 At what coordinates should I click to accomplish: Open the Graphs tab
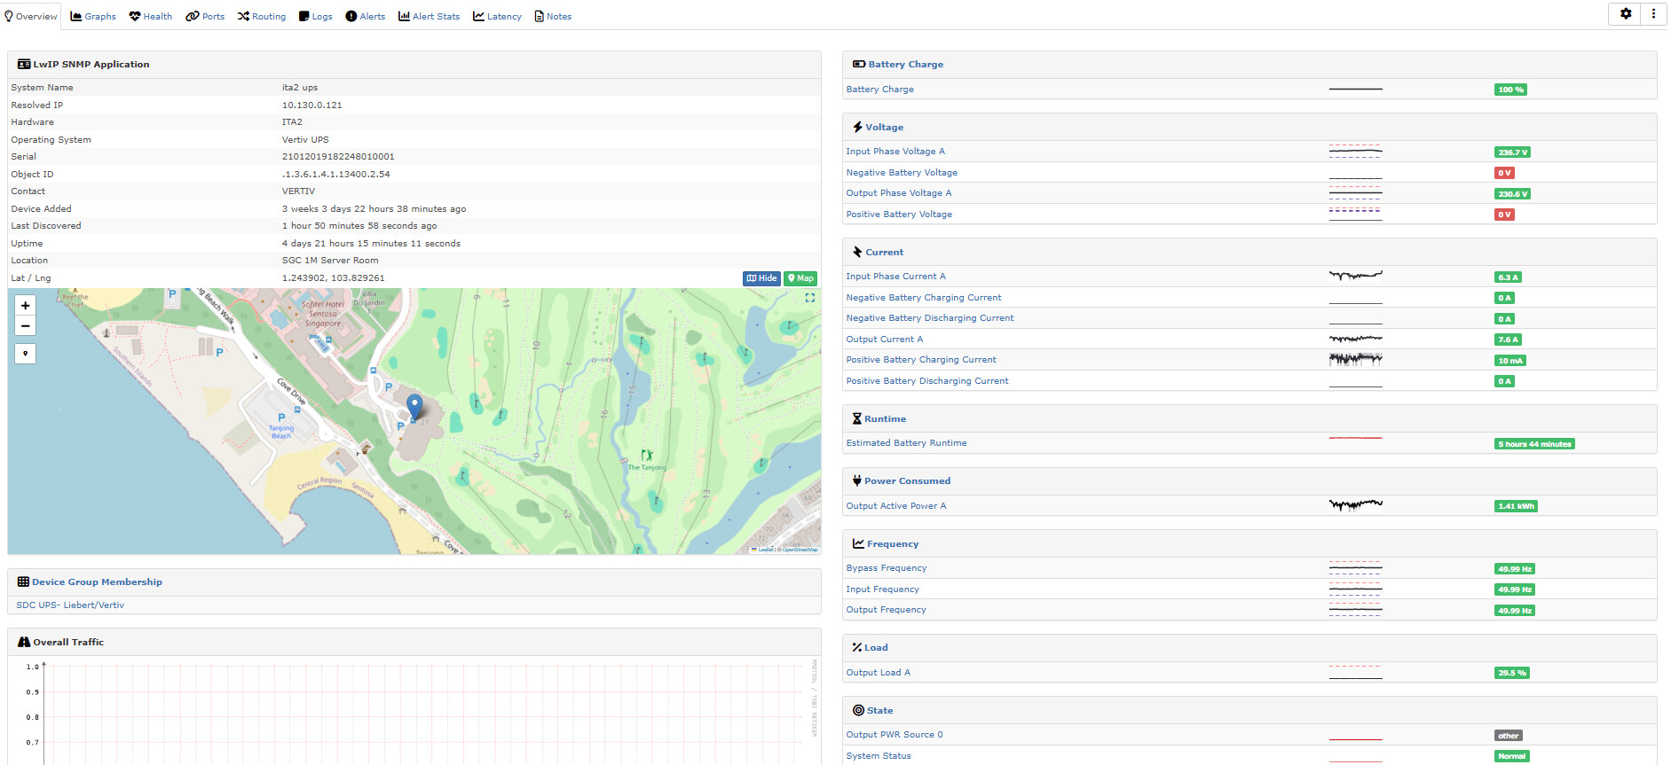coord(93,16)
